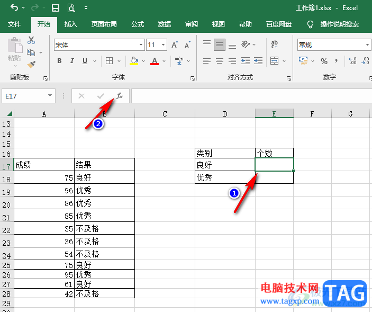Click 操作说明搜索 search box
The height and width of the screenshot is (312, 372).
tap(340, 24)
